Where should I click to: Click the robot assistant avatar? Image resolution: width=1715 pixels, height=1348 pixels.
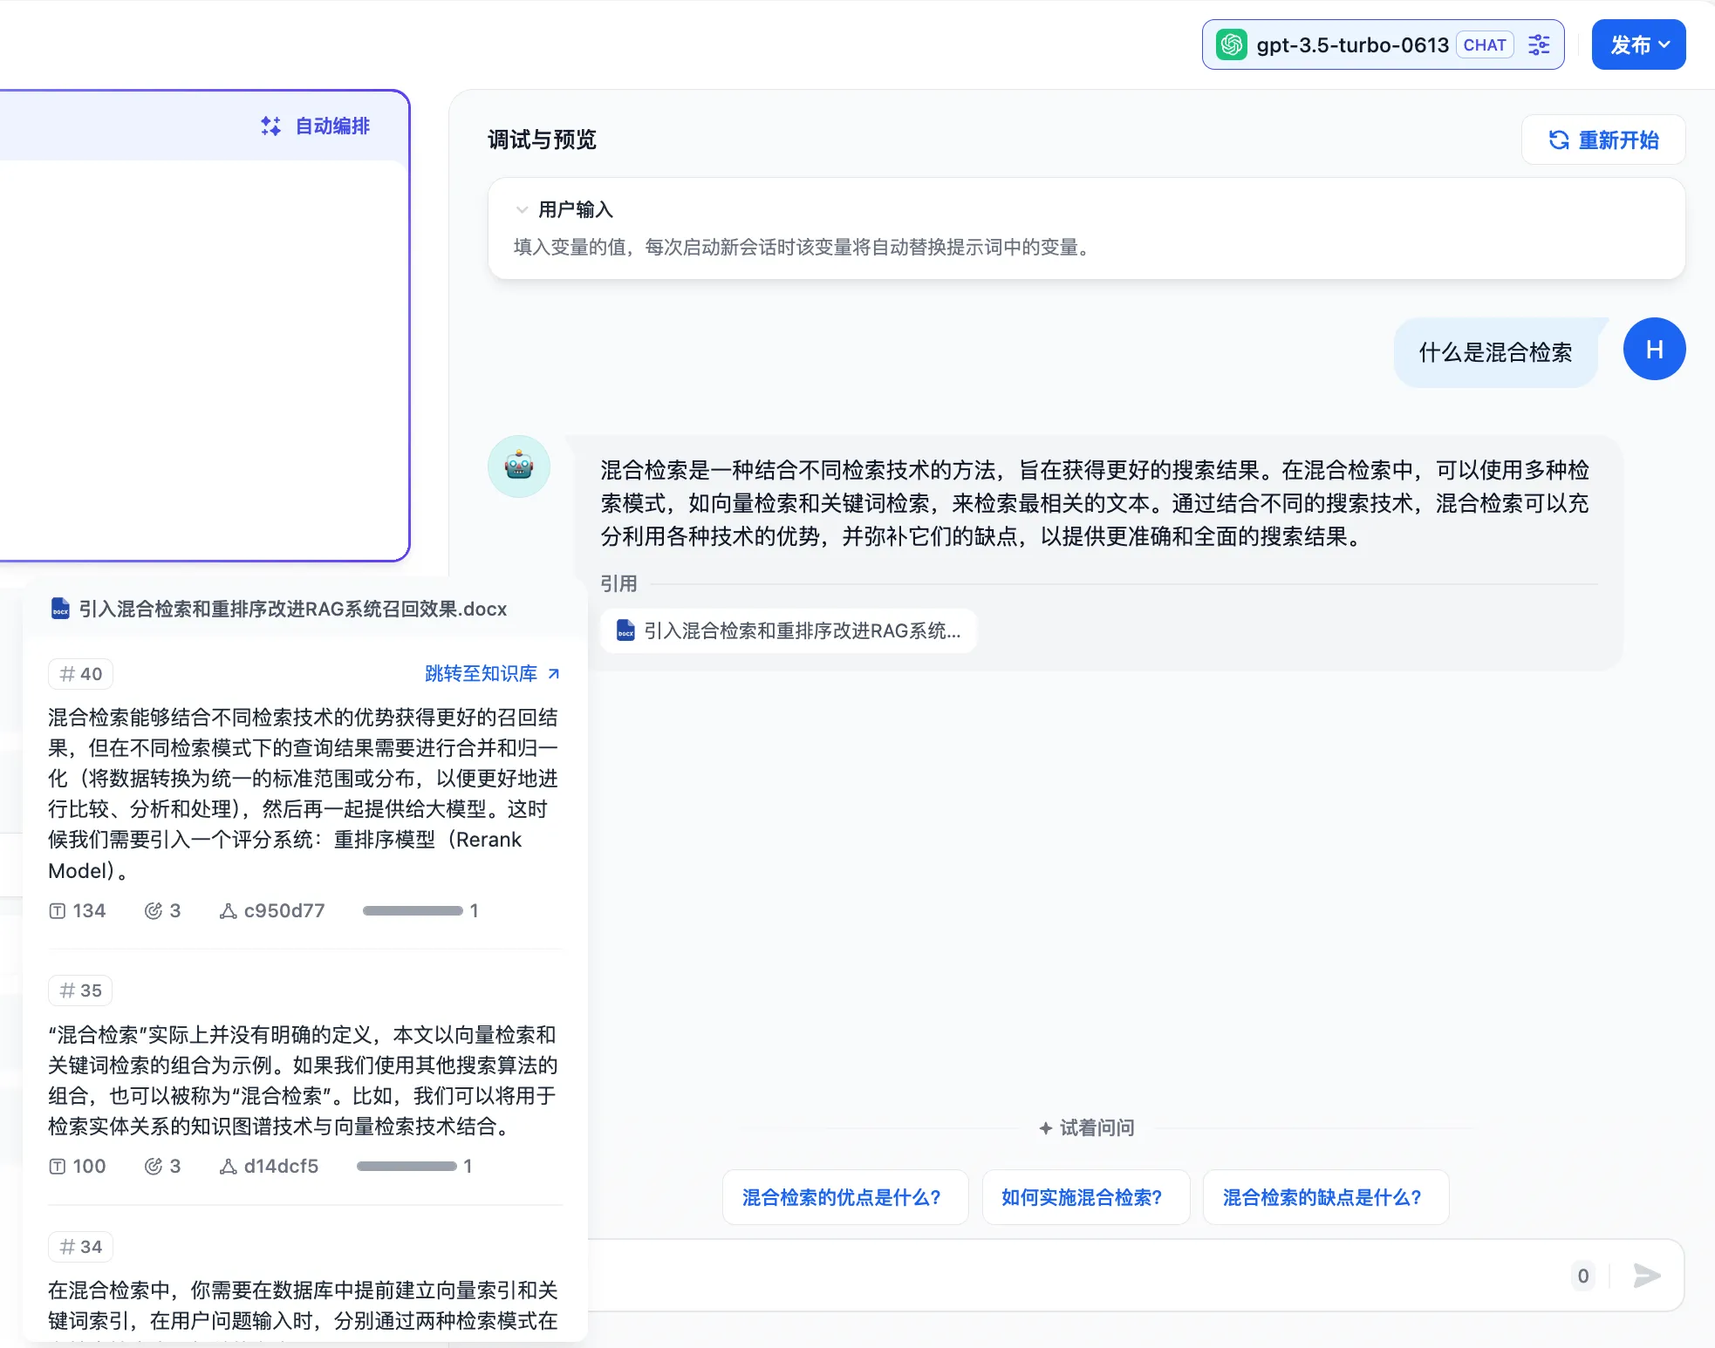[519, 466]
